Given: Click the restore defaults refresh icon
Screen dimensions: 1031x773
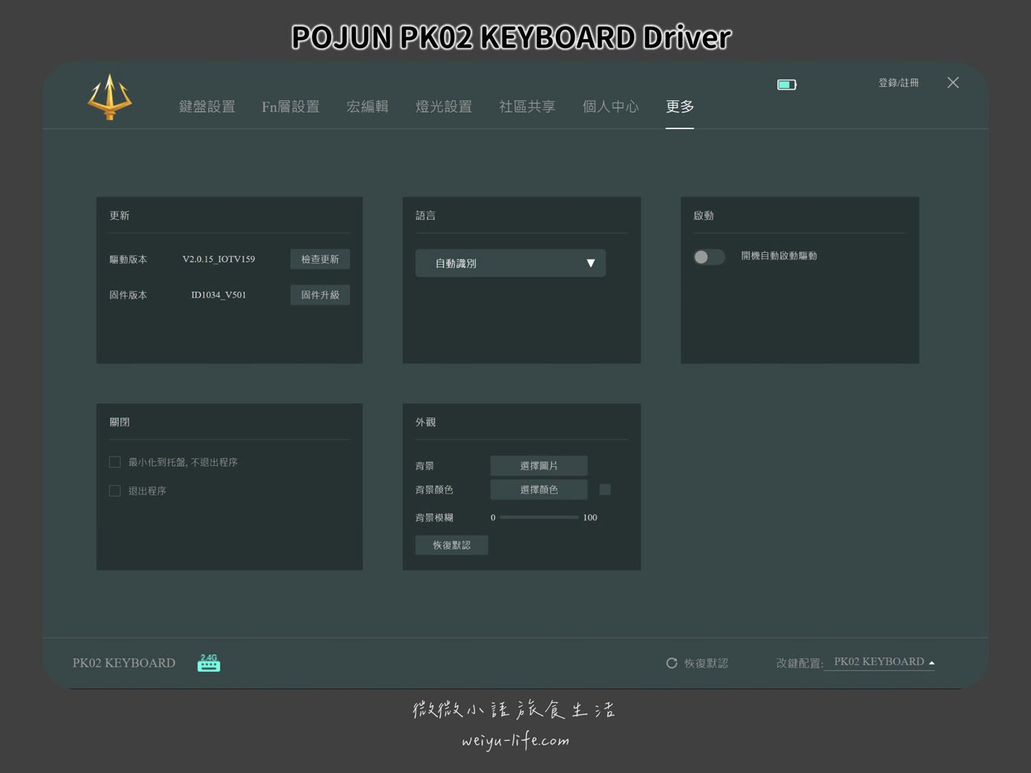Looking at the screenshot, I should pos(672,663).
